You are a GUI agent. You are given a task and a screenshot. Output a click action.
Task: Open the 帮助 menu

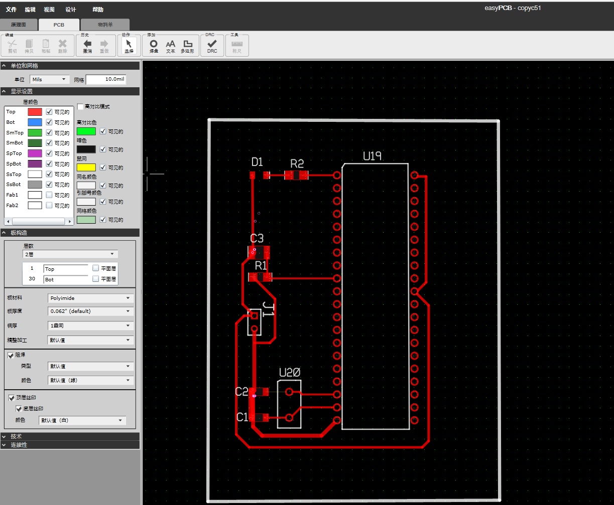tap(98, 10)
